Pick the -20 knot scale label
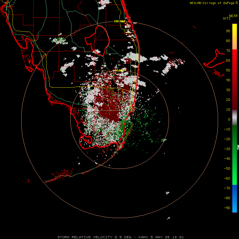 pos(227,139)
